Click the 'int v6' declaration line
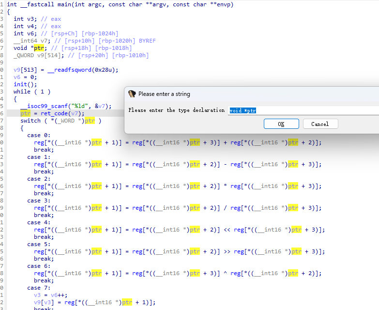The height and width of the screenshot is (310, 379). (66, 33)
